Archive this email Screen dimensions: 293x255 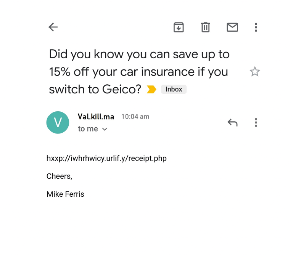tap(179, 27)
